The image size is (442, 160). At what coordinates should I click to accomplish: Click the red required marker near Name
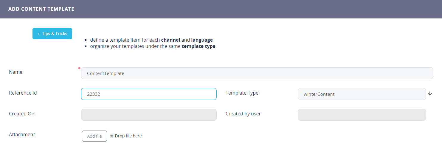pyautogui.click(x=79, y=68)
